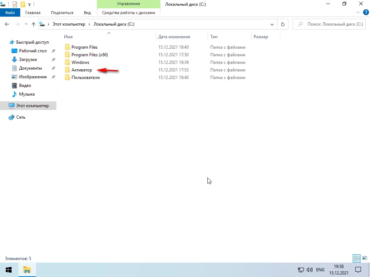This screenshot has height=277, width=370.
Task: Open the Файл menu
Action: click(x=10, y=13)
